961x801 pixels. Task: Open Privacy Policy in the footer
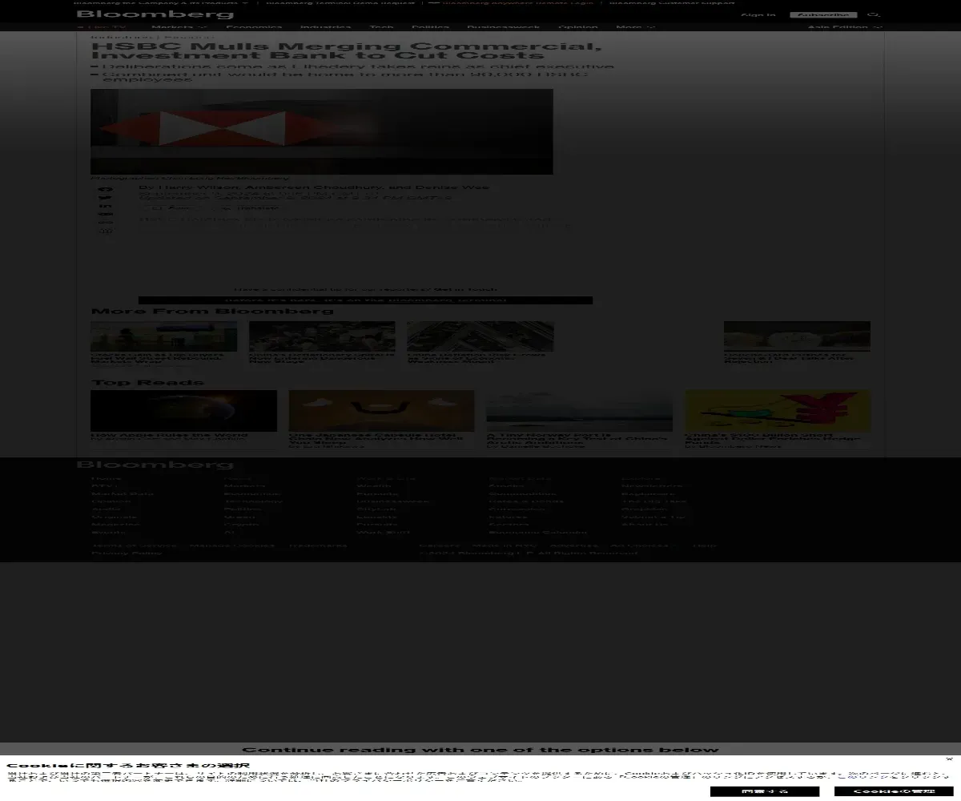[127, 553]
